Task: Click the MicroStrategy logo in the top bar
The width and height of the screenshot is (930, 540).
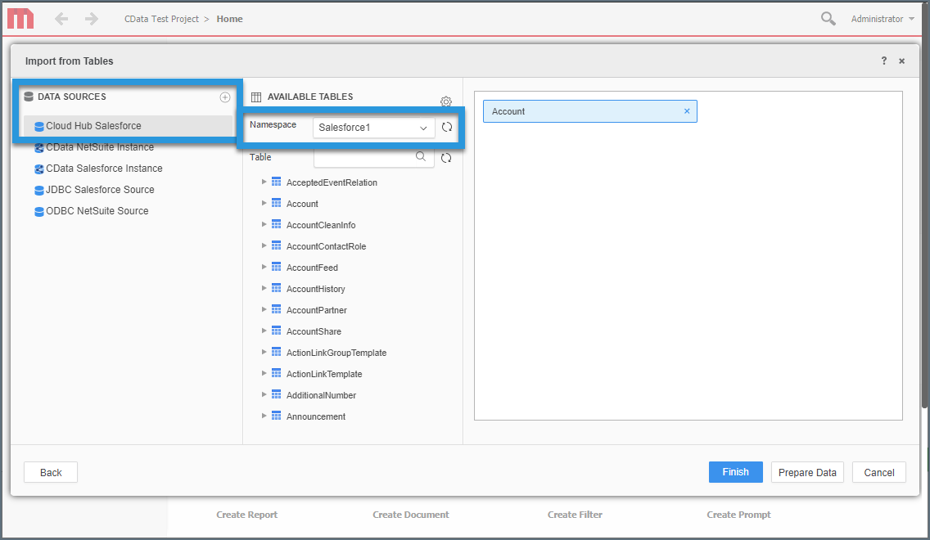Action: [x=20, y=18]
